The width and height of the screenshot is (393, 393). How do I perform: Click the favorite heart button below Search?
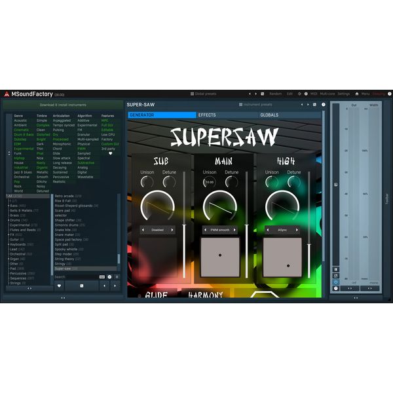click(59, 286)
